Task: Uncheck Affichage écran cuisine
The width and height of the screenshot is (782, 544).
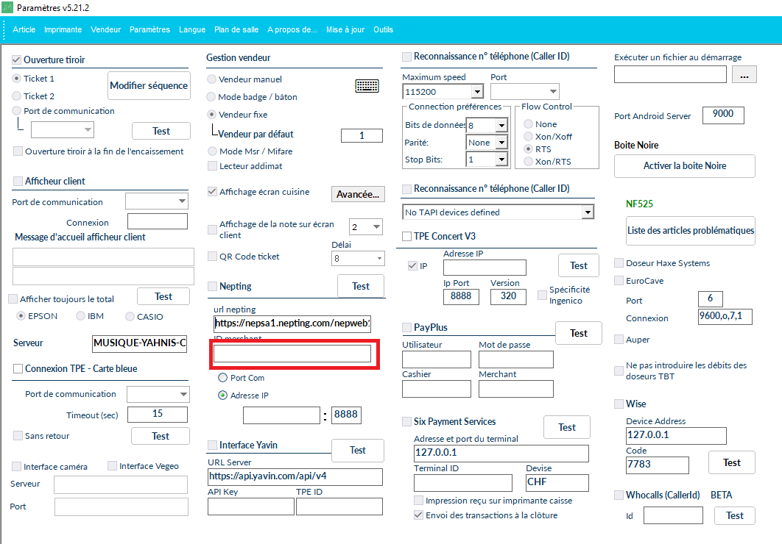Action: (x=213, y=192)
